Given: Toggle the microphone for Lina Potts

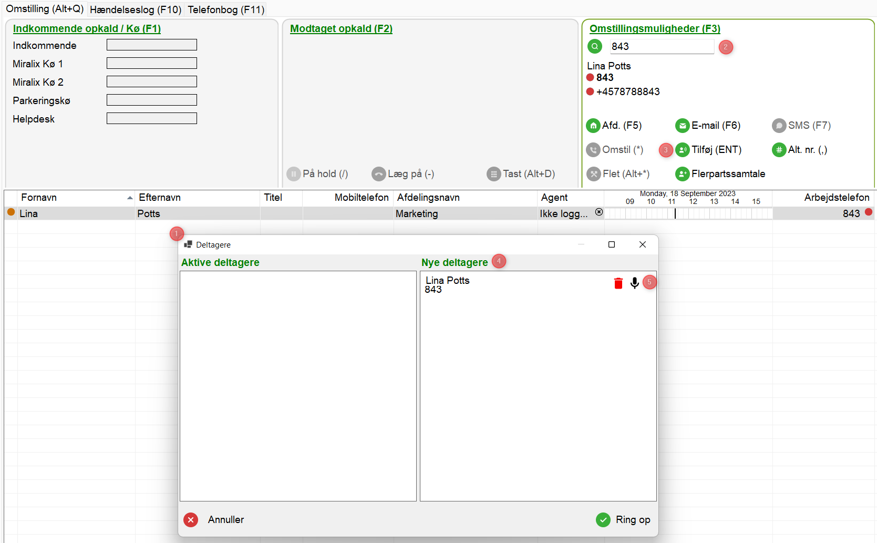Looking at the screenshot, I should pos(634,283).
